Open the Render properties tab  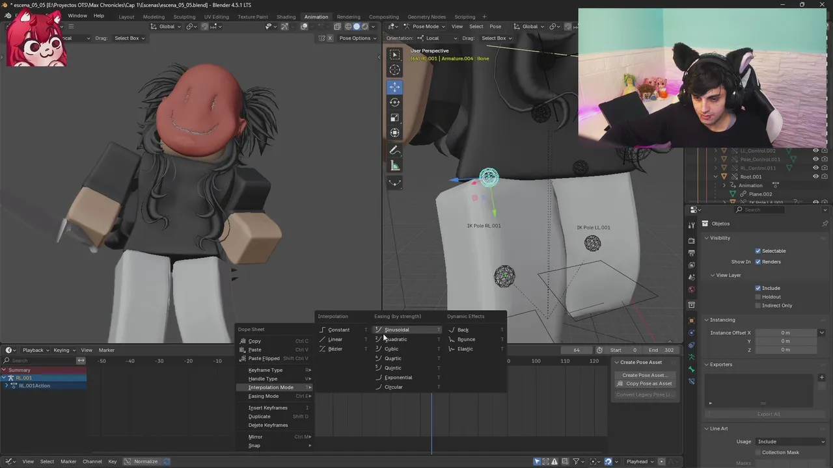(x=691, y=240)
